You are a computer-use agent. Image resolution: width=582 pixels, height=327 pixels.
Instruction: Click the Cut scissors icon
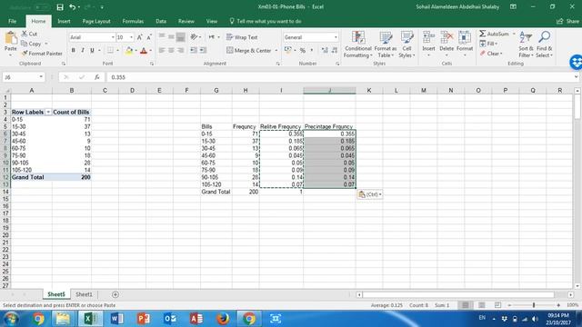coord(25,34)
